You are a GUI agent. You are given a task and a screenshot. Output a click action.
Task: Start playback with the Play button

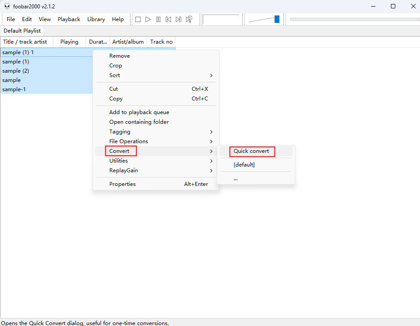148,19
